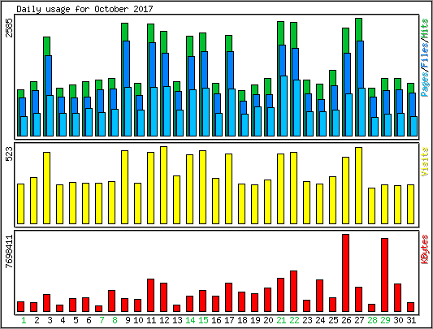Click green day label 21 on the x-axis
The image size is (433, 329).
[x=281, y=320]
